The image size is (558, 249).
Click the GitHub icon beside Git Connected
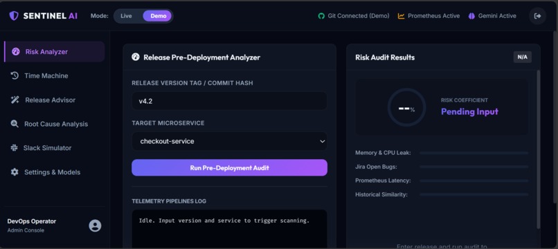coord(321,16)
